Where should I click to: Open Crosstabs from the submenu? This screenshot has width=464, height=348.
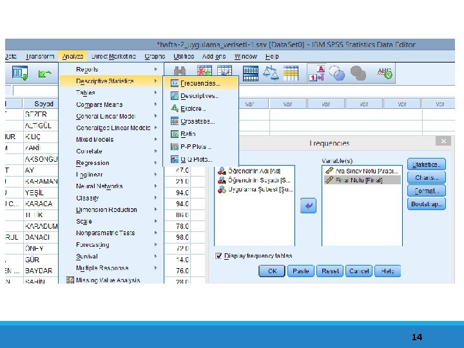(x=200, y=121)
